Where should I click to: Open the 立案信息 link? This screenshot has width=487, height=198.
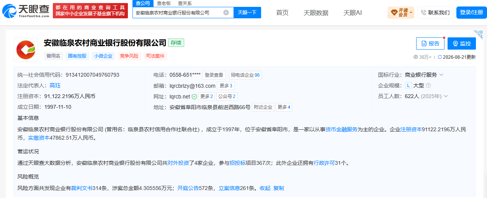tap(229, 188)
